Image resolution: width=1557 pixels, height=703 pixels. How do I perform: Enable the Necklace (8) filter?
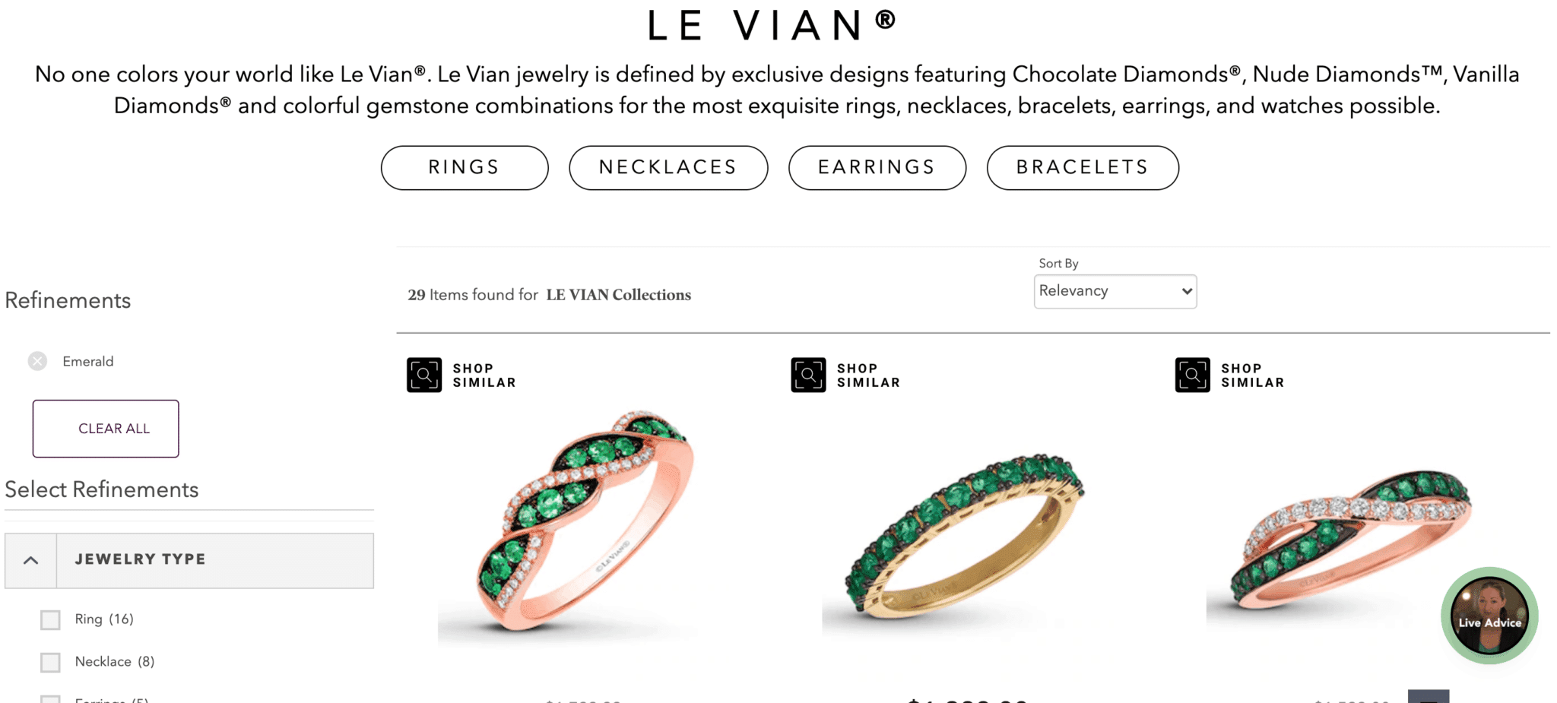tap(50, 662)
